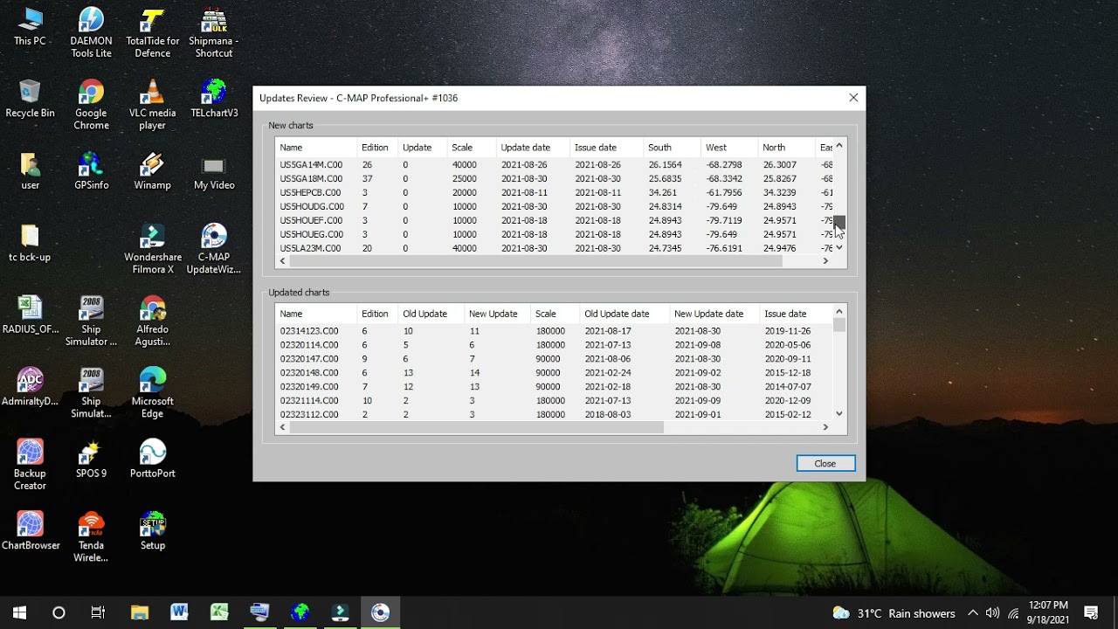This screenshot has width=1118, height=629.
Task: Select the 02314123.C00 updated chart row
Action: tap(554, 331)
